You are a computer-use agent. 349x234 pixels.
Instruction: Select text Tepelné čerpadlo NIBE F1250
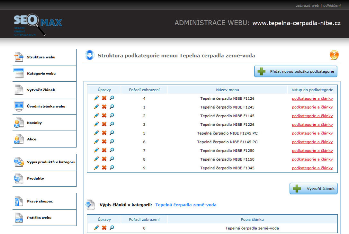pos(227,150)
